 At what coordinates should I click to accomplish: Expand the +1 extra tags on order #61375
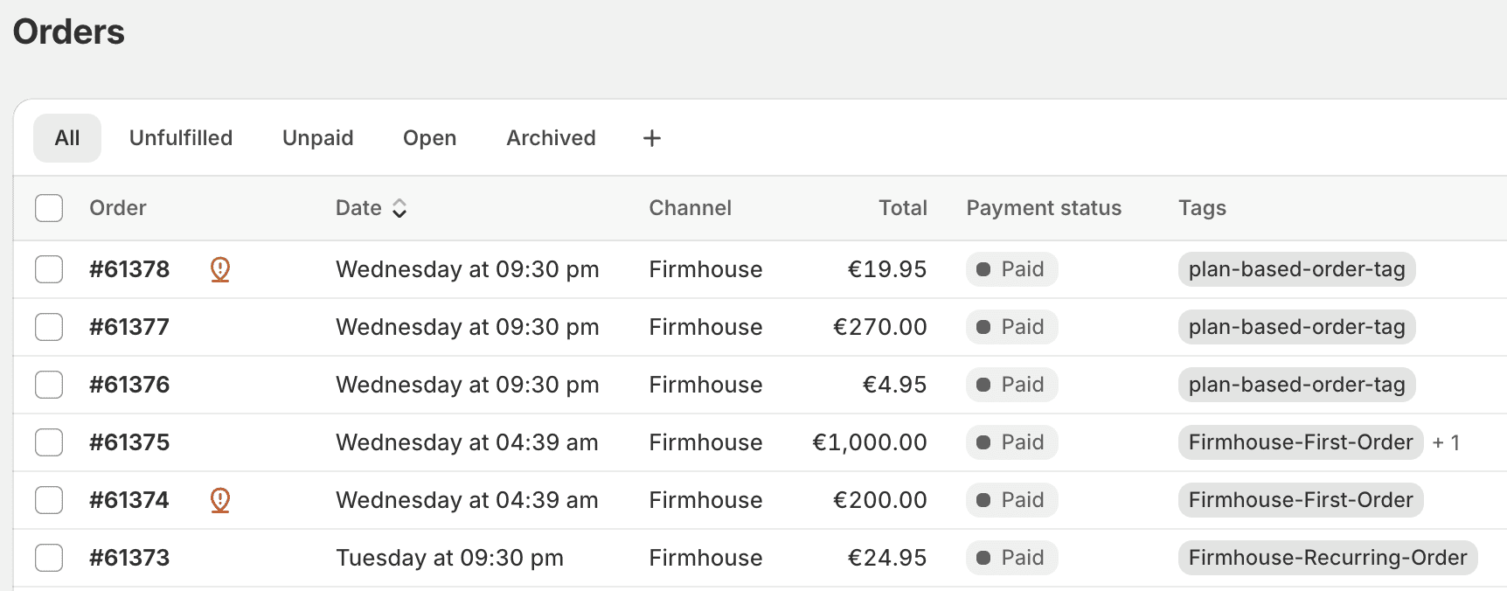[x=1446, y=442]
